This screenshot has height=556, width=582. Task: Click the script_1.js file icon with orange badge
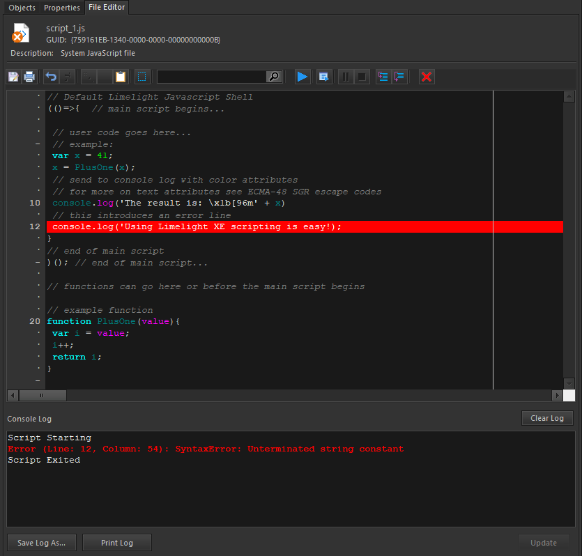click(20, 33)
